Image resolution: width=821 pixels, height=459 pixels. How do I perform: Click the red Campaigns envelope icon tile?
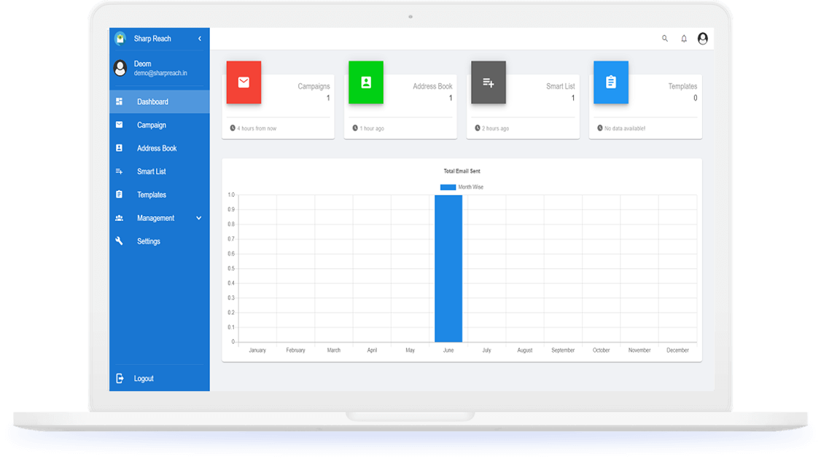[244, 82]
